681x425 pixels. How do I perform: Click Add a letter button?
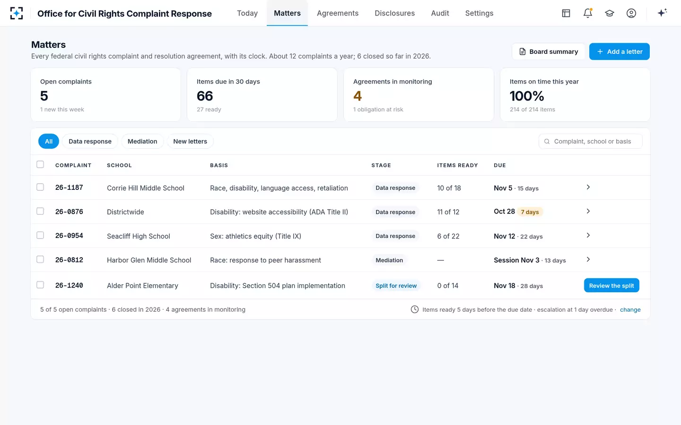point(620,51)
